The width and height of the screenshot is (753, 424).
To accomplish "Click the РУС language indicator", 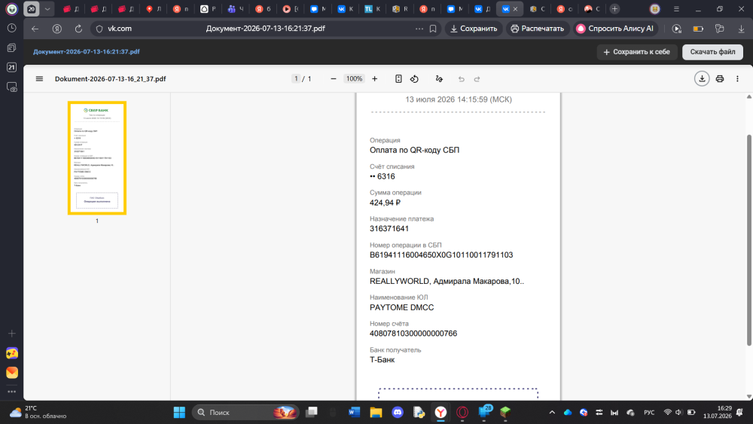I will (x=649, y=412).
